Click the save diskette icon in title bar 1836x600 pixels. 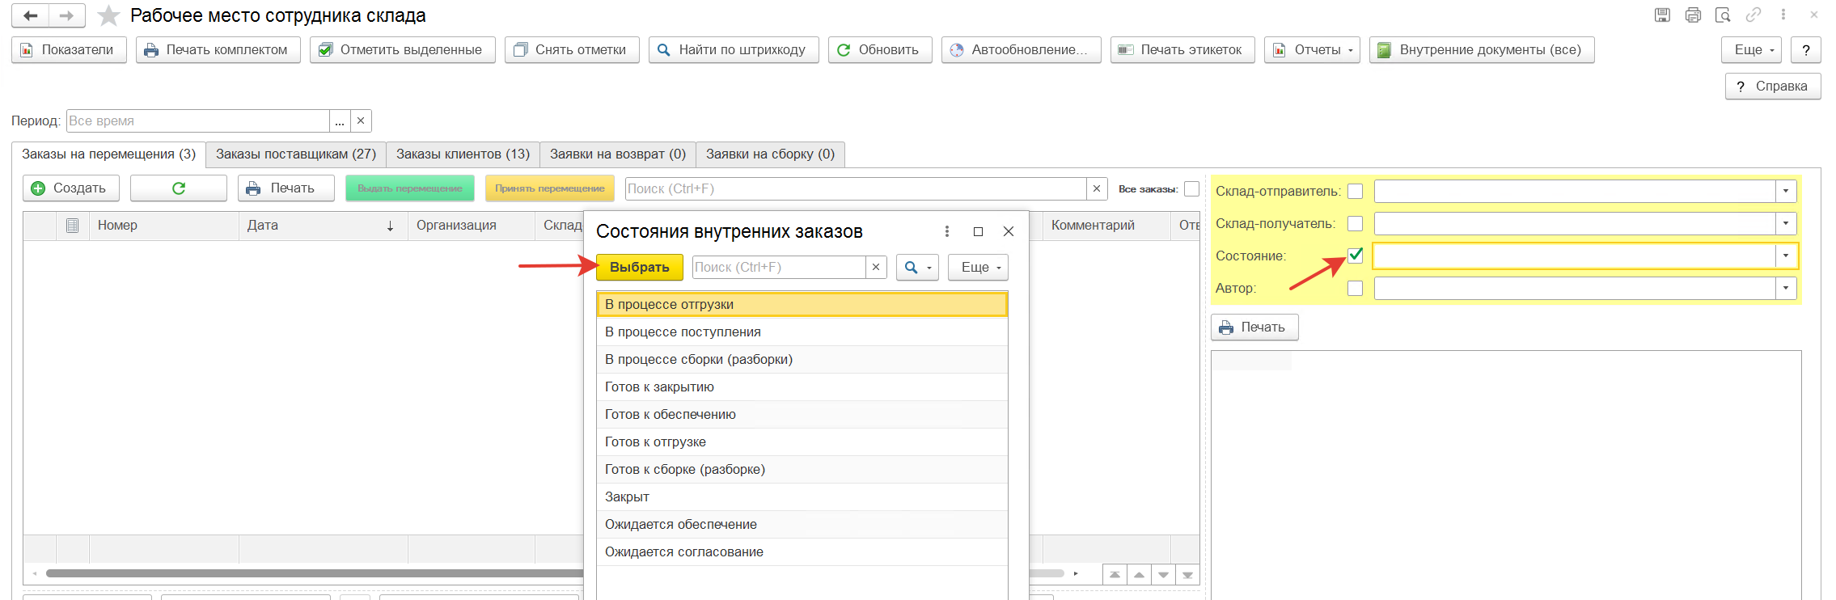(x=1662, y=15)
